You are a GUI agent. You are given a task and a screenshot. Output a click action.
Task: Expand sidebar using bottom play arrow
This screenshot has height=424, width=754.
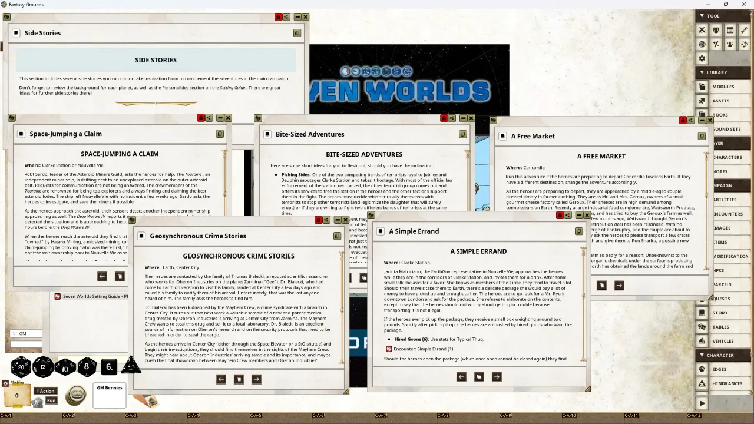pyautogui.click(x=702, y=403)
